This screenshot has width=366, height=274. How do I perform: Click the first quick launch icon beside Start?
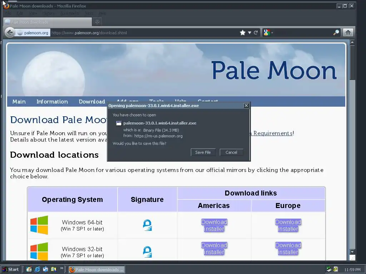[29, 269]
